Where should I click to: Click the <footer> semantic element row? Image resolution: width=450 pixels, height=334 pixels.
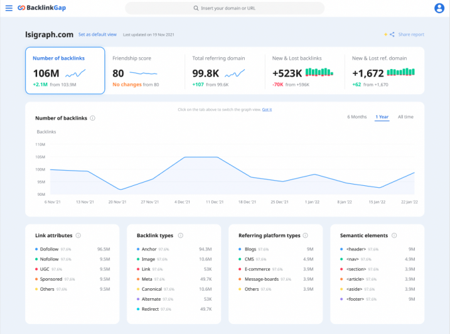click(377, 299)
